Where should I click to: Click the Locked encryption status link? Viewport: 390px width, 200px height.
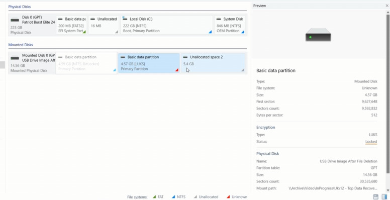pos(371,142)
